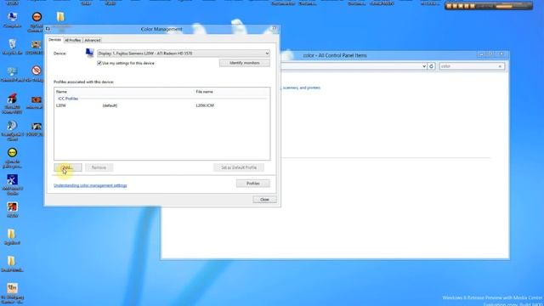Expand the Control Panel address history dropdown
544x306 pixels.
pos(424,66)
